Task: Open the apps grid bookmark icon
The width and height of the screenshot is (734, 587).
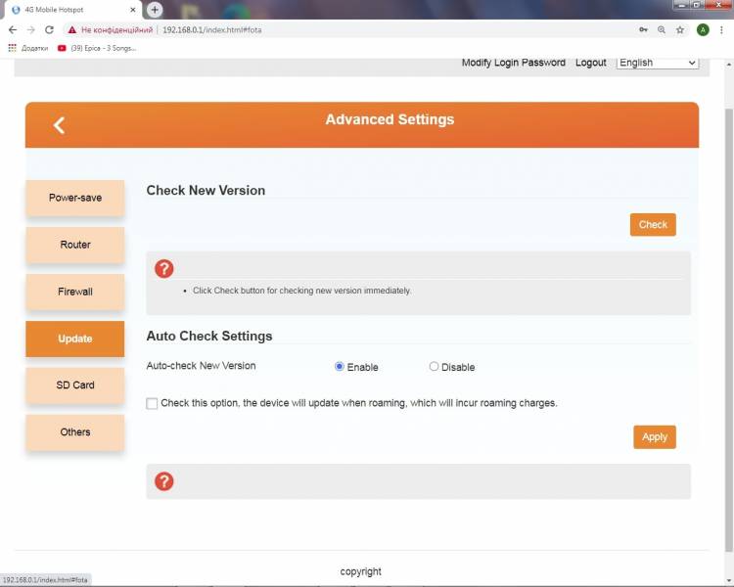Action: point(12,48)
